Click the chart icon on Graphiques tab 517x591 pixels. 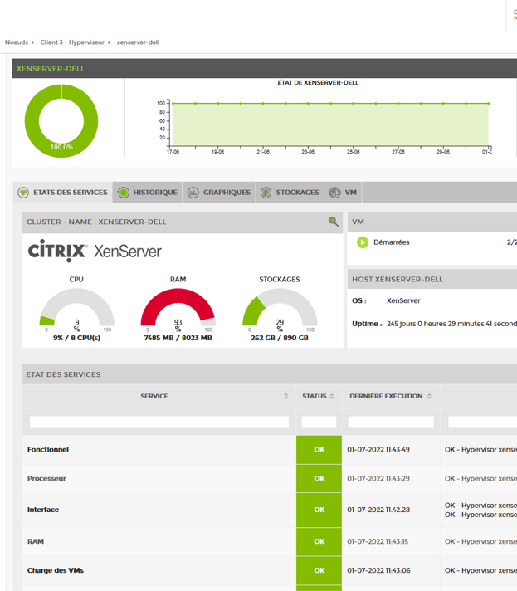click(x=193, y=193)
